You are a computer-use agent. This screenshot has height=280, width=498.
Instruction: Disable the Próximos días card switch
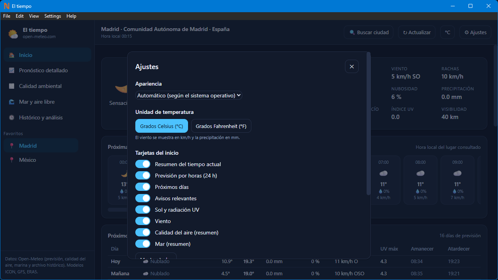(x=143, y=187)
